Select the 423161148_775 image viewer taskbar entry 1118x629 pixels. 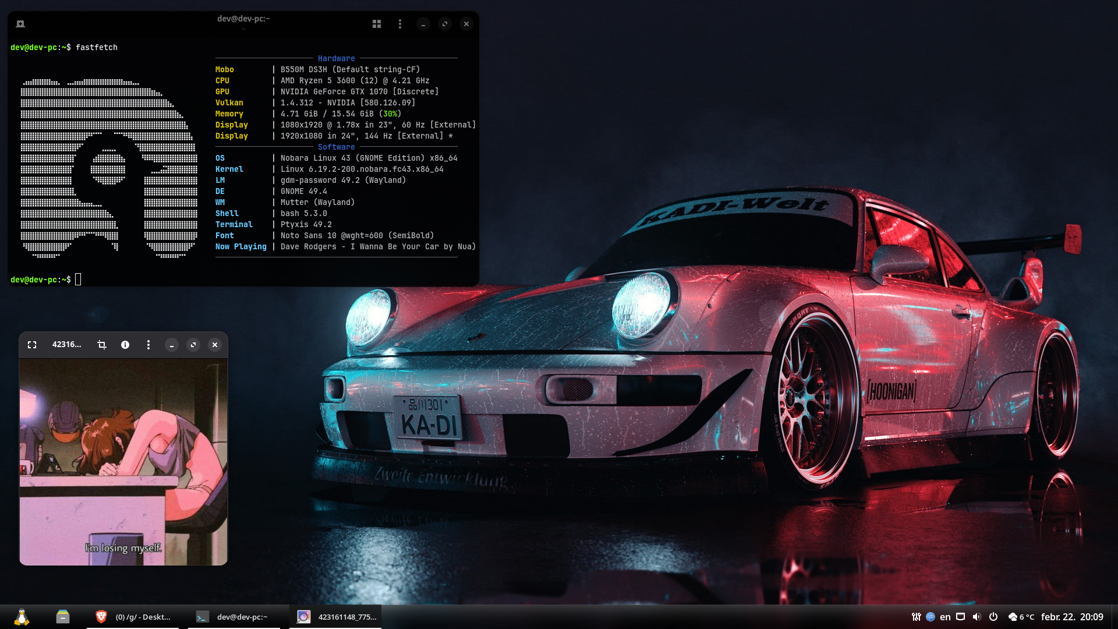click(337, 617)
